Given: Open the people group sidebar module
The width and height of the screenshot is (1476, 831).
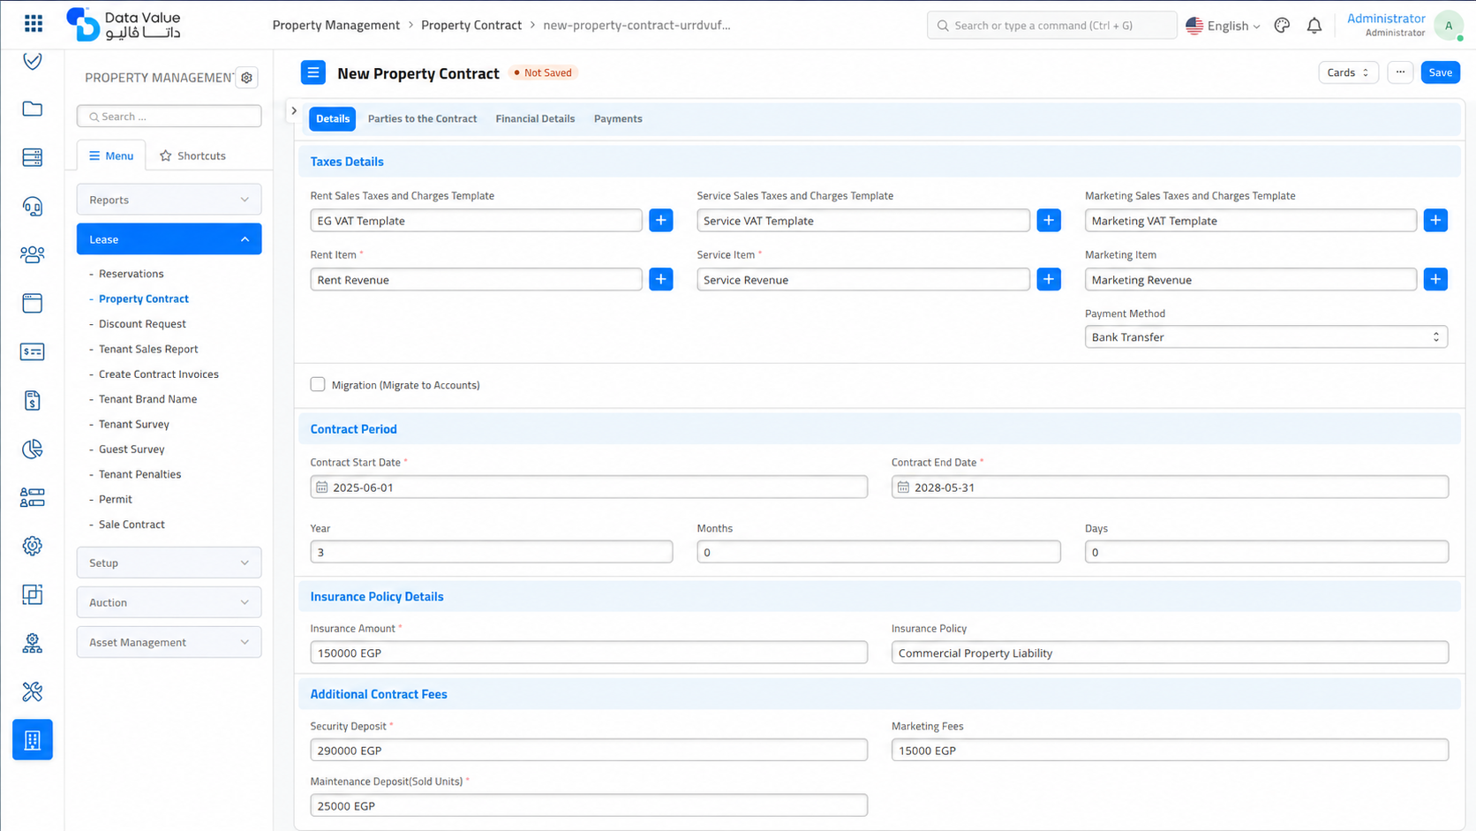Looking at the screenshot, I should click(x=33, y=254).
